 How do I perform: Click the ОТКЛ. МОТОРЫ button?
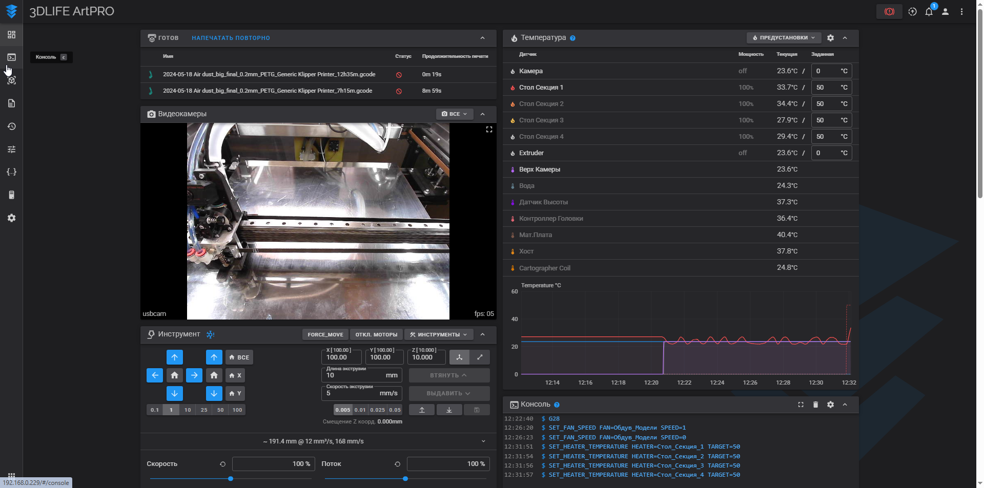[x=376, y=334]
